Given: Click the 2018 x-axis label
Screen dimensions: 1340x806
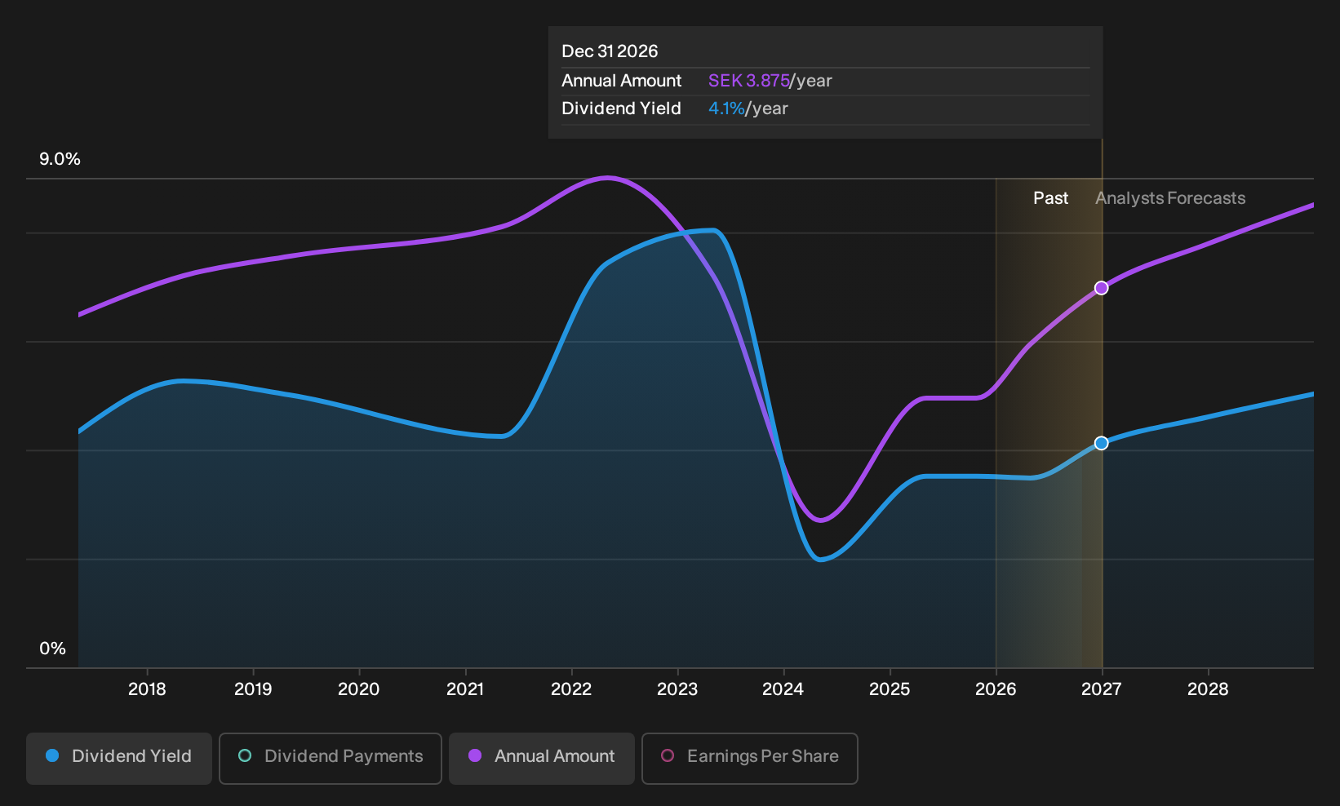Looking at the screenshot, I should (147, 689).
